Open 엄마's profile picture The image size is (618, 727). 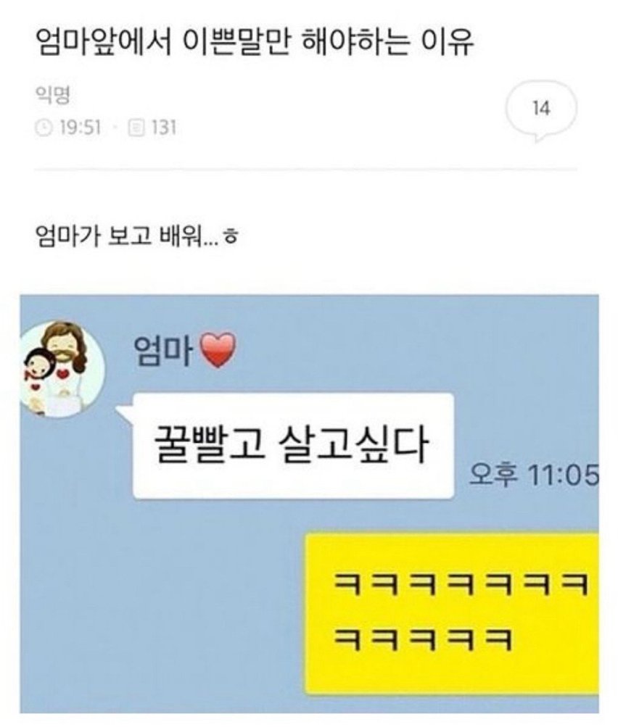click(62, 369)
